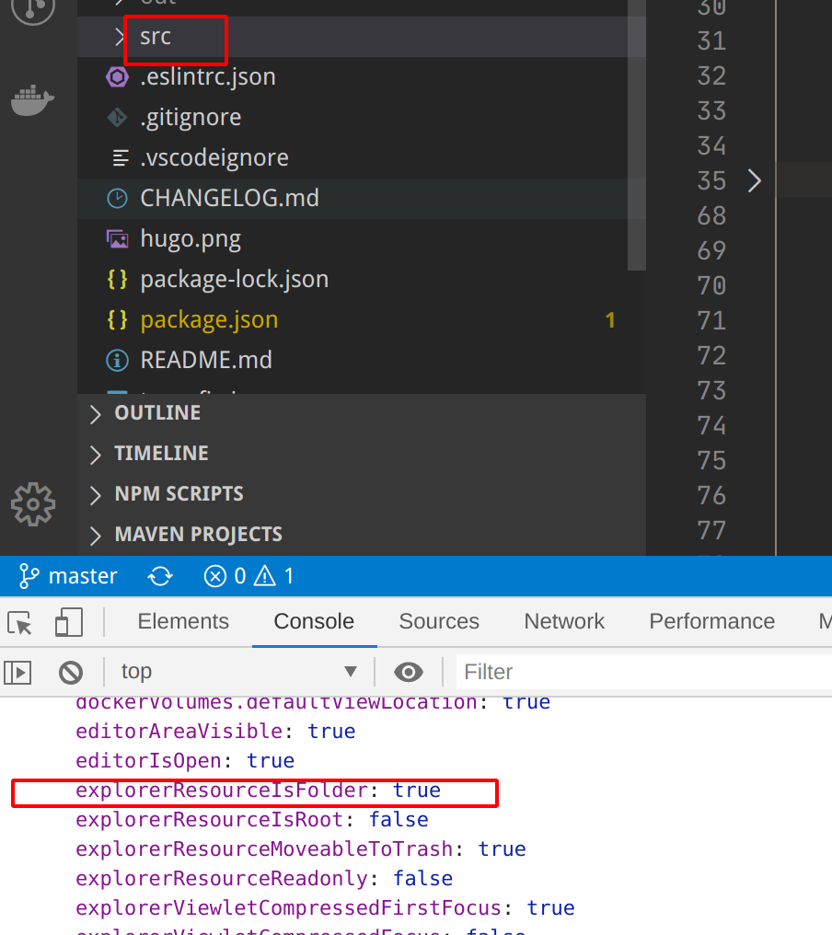Click the explorer vertical scrollbar
832x935 pixels.
point(637,135)
